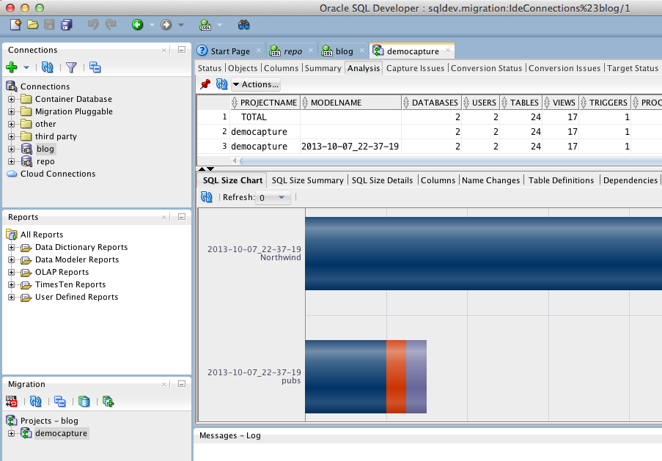
Task: Click the Northwind blue chart bar
Action: (483, 254)
